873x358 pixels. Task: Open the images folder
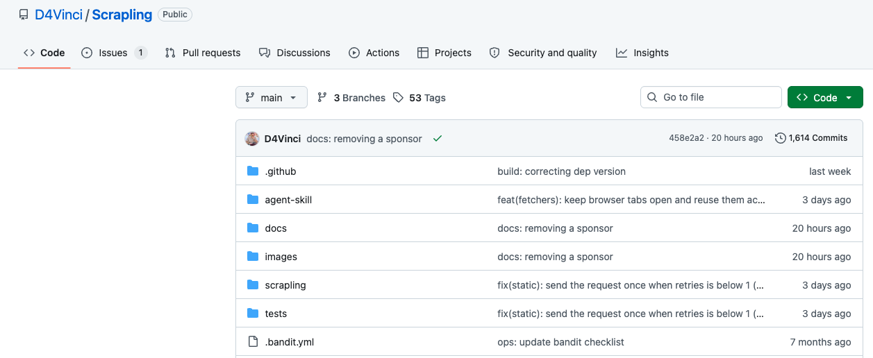(281, 257)
